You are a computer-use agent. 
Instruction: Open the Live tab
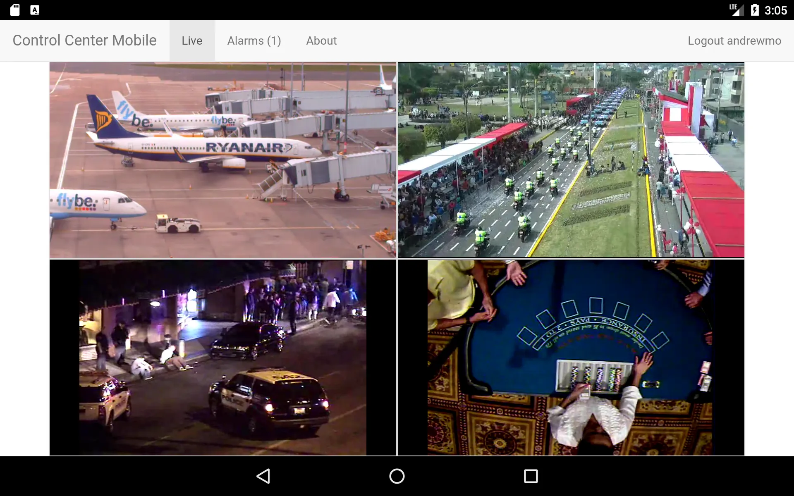(192, 41)
